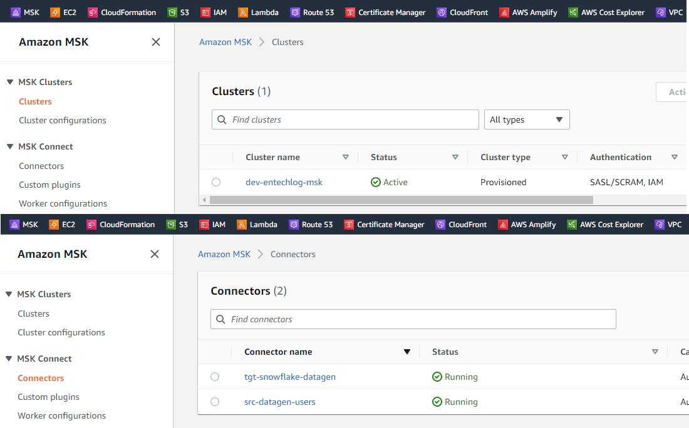Open Clusters on Connectors page sidebar
Image resolution: width=689 pixels, height=428 pixels.
tap(33, 313)
